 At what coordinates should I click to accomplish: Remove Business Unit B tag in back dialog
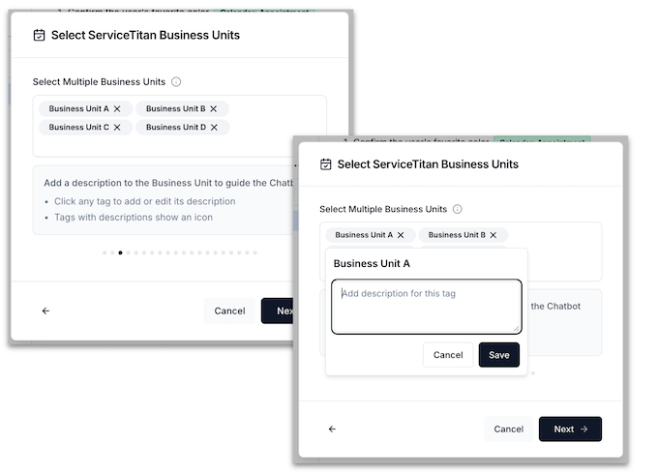tap(214, 109)
